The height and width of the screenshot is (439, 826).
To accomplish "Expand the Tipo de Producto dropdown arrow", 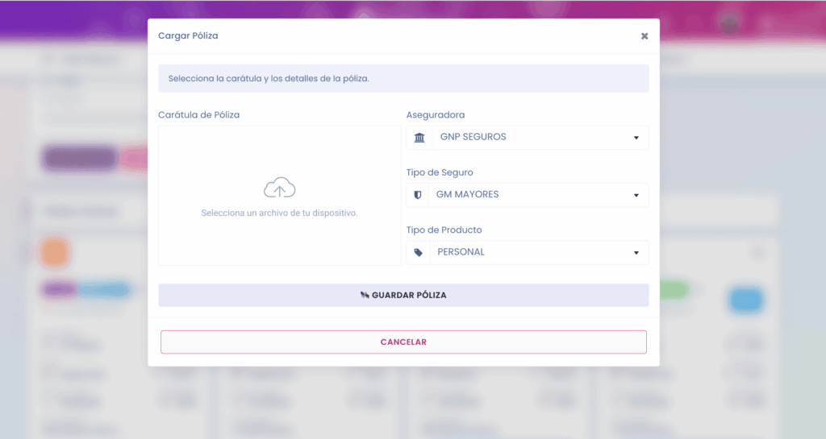I will (636, 253).
